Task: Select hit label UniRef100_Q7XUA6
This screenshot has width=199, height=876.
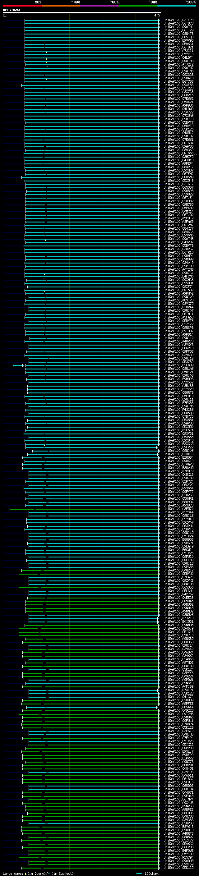Action: coord(178,116)
